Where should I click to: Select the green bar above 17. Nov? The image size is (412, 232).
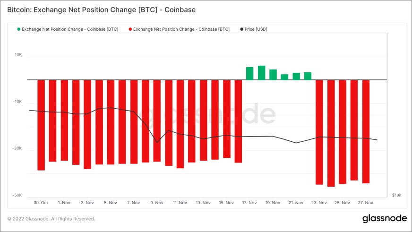(249, 74)
